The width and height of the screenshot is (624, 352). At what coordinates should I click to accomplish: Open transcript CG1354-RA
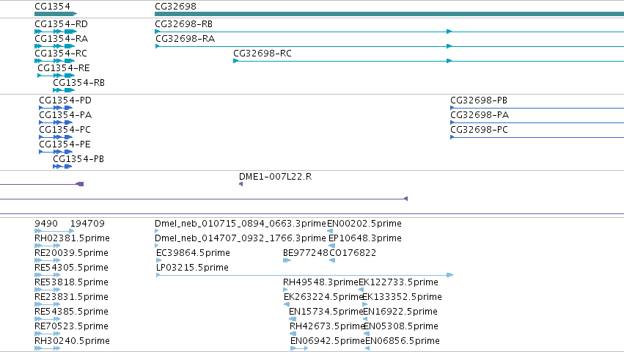(62, 39)
